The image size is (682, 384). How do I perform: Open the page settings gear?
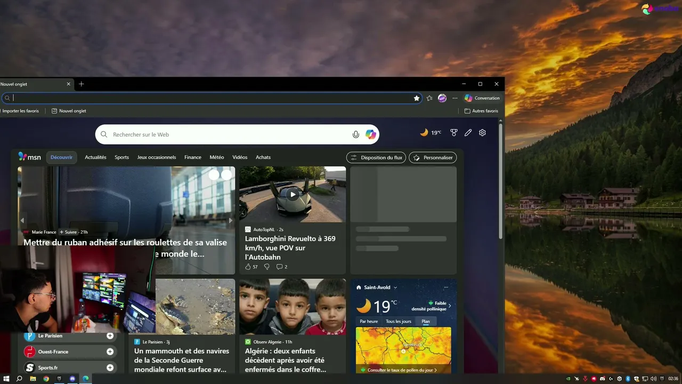coord(482,133)
